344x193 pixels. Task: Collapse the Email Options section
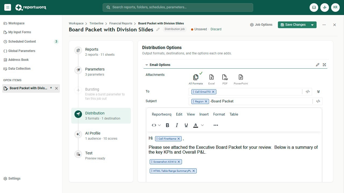tap(147, 65)
